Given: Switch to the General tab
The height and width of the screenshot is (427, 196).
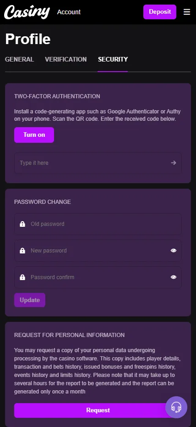Looking at the screenshot, I should tap(20, 59).
